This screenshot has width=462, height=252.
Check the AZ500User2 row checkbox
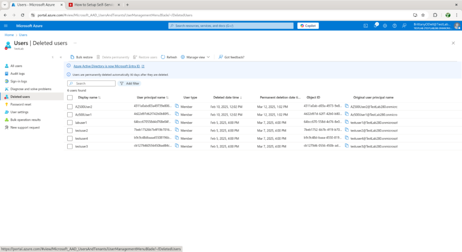[x=70, y=106]
